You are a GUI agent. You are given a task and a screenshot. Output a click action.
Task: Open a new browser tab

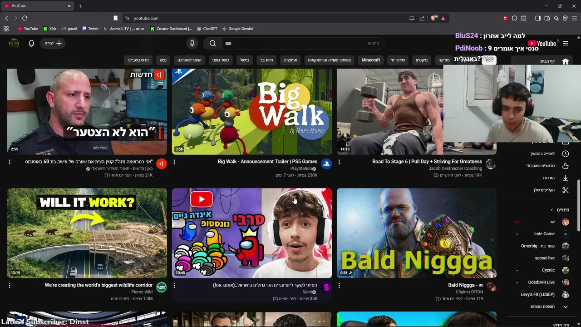pyautogui.click(x=80, y=6)
